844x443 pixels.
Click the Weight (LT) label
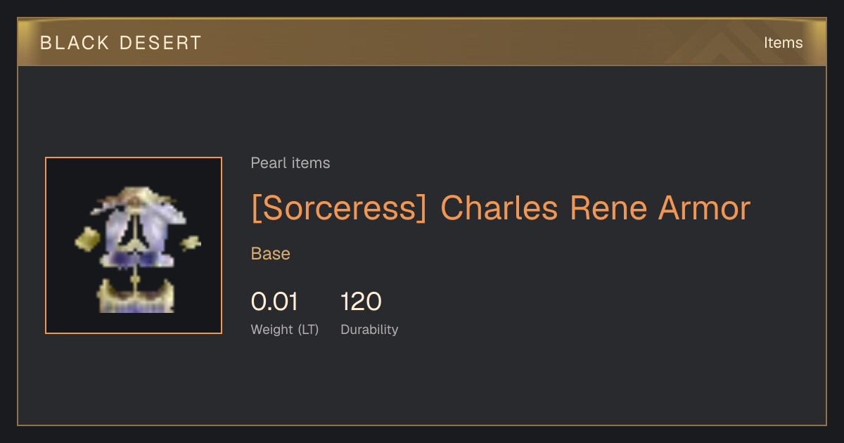point(285,329)
